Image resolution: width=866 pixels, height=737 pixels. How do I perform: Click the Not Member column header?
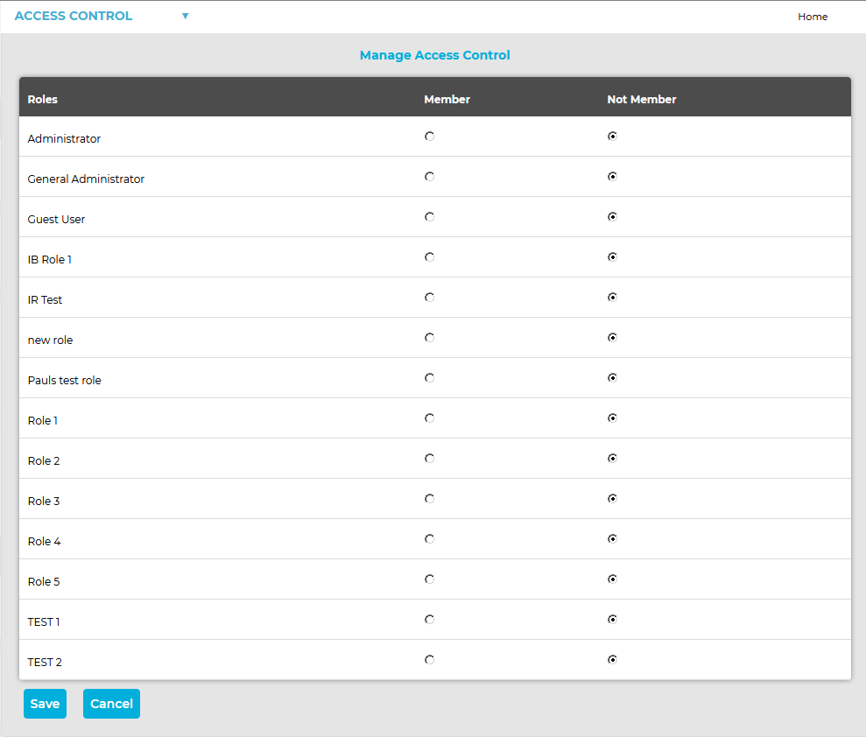[x=642, y=100]
